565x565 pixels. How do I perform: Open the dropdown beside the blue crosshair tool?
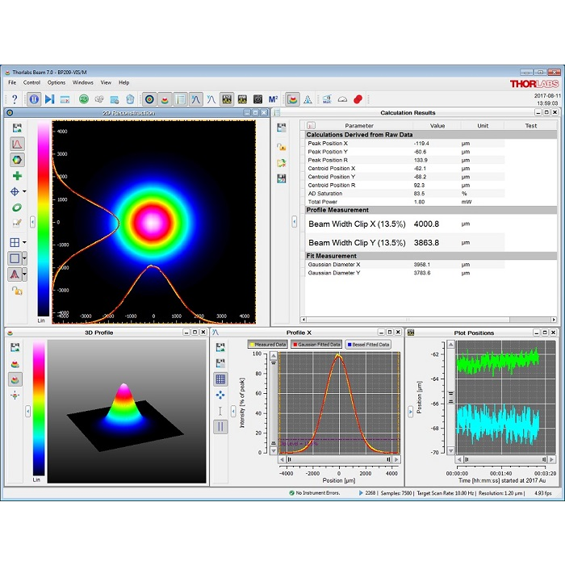[25, 192]
